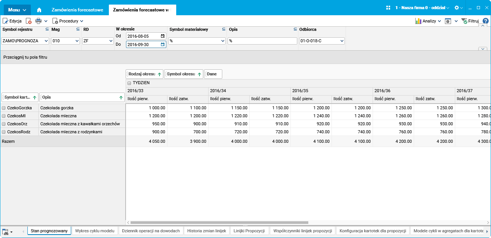Click the Filtruj button
Viewport: 491px width, 238px height.
coord(470,21)
